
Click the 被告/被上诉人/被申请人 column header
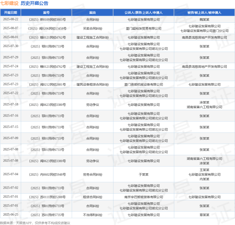point(204,13)
